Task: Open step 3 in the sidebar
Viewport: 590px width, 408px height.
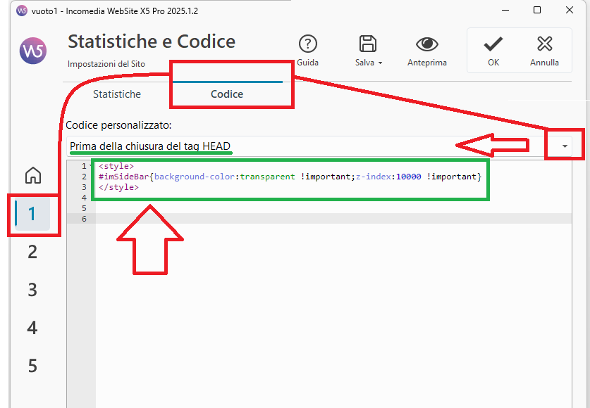Action: click(x=32, y=290)
